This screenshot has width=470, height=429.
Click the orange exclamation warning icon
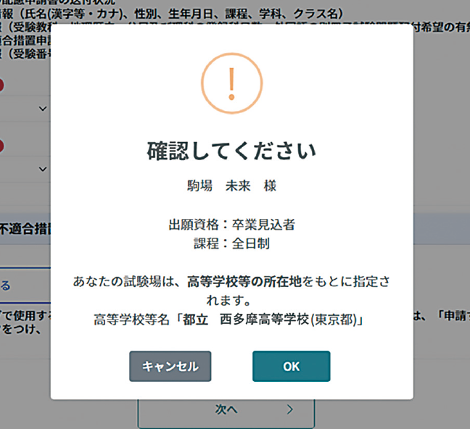(x=231, y=83)
